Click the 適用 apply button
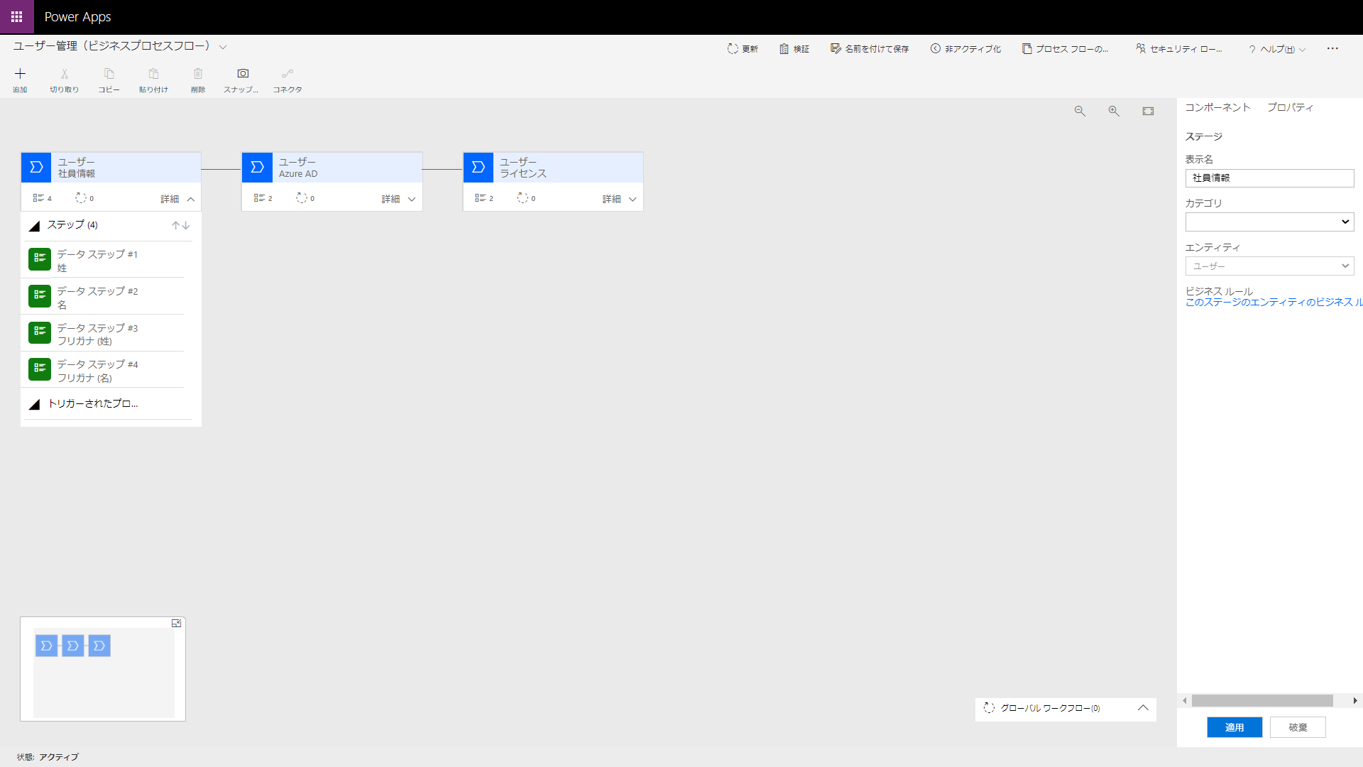This screenshot has height=767, width=1363. click(1234, 727)
